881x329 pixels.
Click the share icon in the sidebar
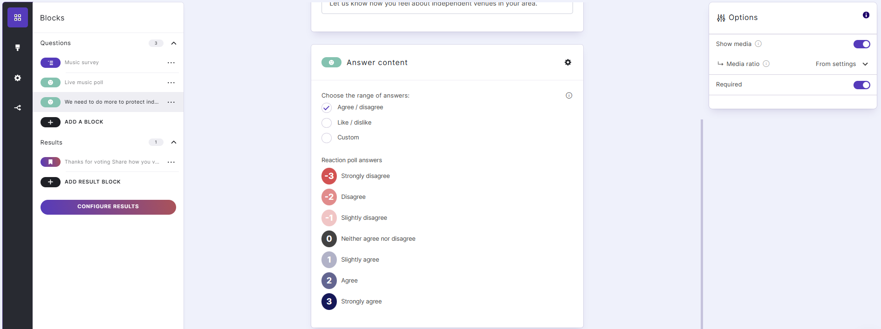click(x=17, y=107)
